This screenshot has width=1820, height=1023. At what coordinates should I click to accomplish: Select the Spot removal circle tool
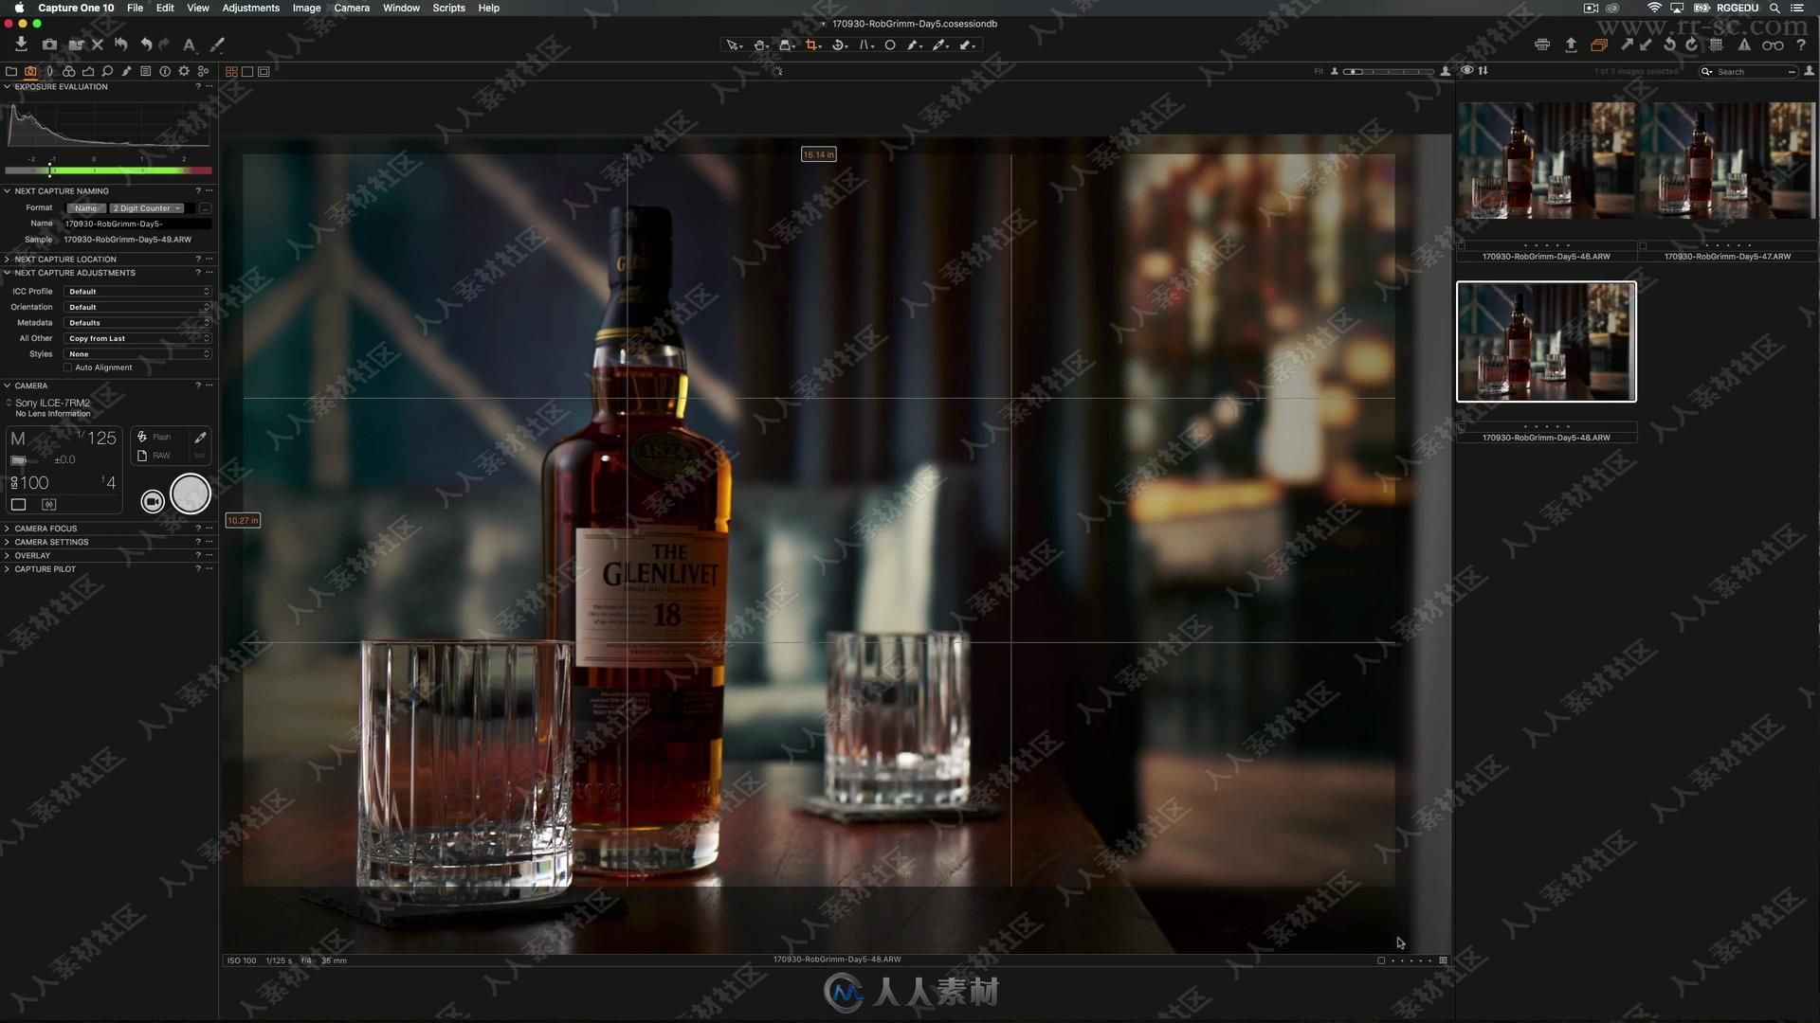pyautogui.click(x=890, y=45)
